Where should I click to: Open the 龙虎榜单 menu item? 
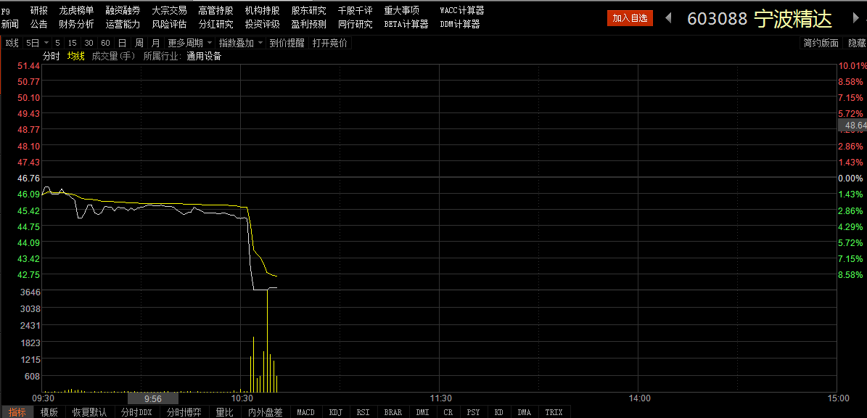click(76, 11)
